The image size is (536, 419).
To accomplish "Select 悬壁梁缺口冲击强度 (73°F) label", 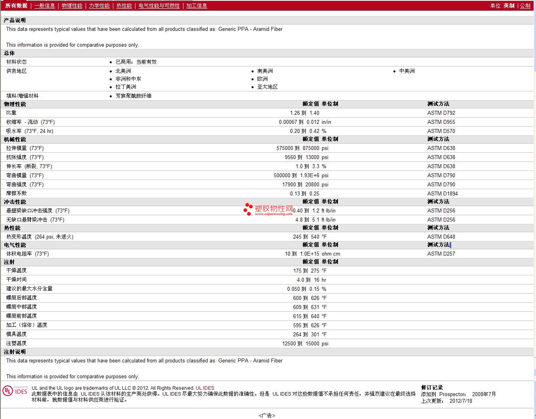I will (x=38, y=210).
